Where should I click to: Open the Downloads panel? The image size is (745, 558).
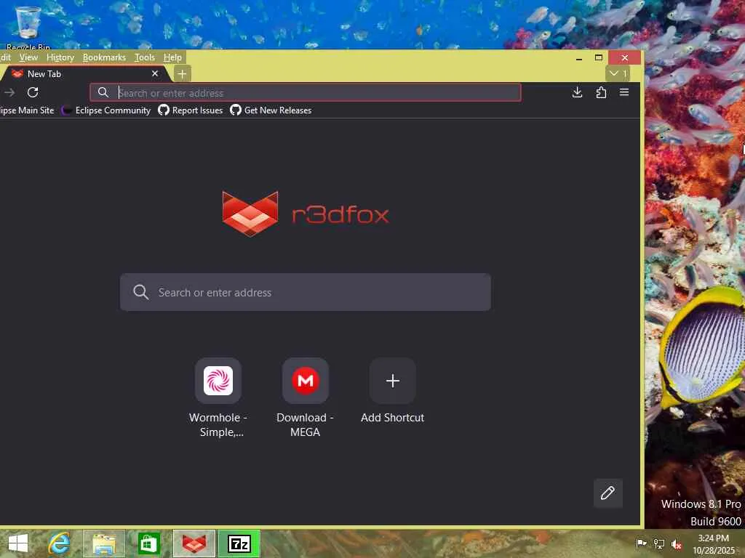[577, 92]
